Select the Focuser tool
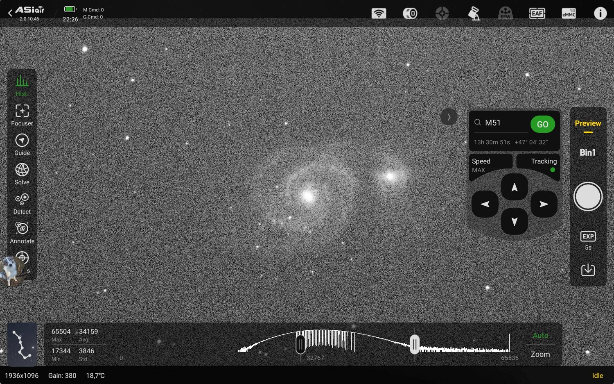Screen dimensions: 614x384 (21, 115)
